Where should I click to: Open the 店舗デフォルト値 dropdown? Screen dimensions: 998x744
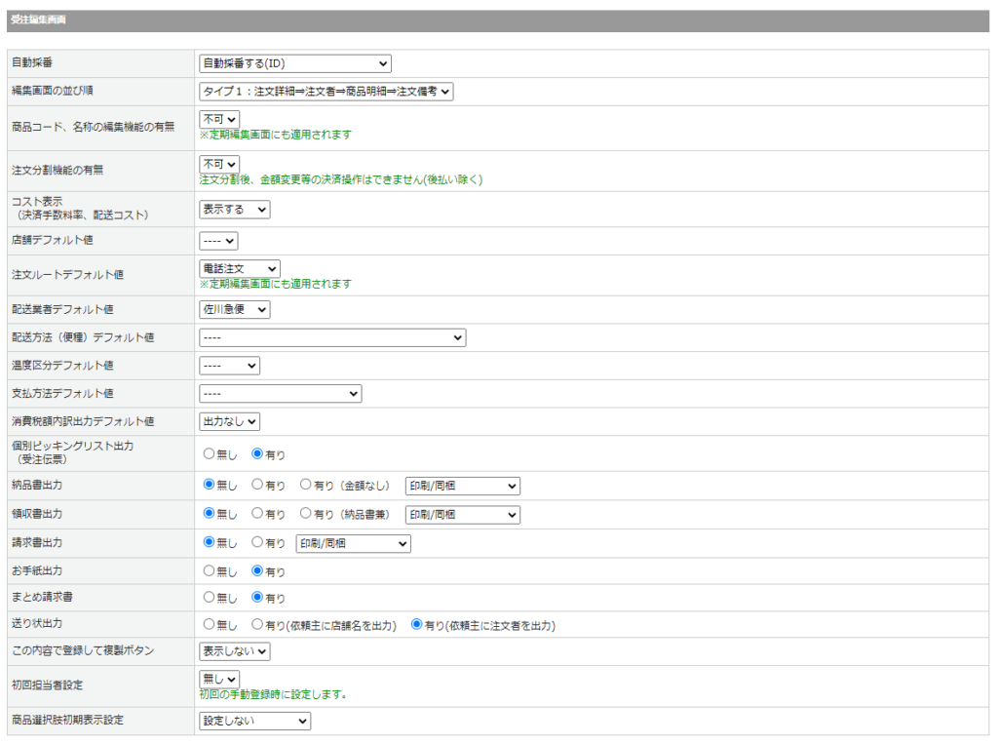pos(218,240)
